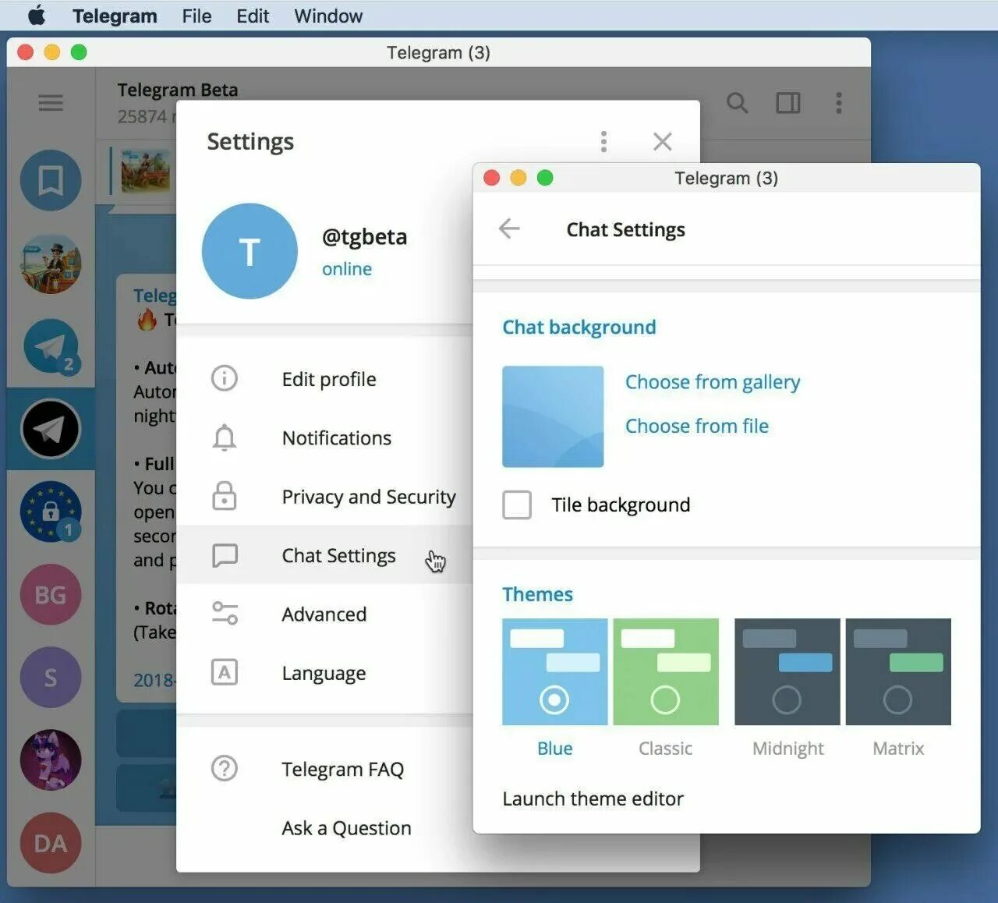Viewport: 998px width, 903px height.
Task: Click the Blue theme label
Action: (x=555, y=749)
